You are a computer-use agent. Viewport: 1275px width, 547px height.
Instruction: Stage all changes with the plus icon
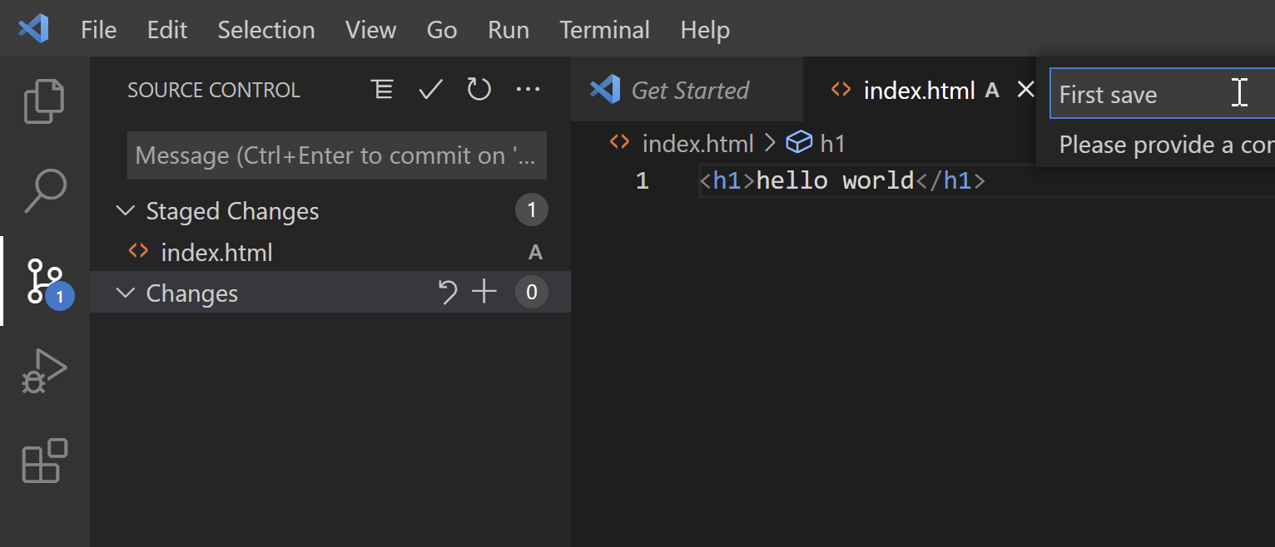pyautogui.click(x=484, y=293)
